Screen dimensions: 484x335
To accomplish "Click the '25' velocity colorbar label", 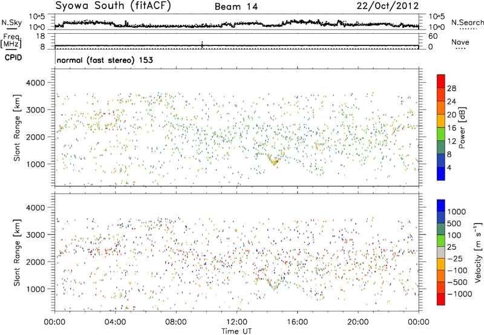I will [x=451, y=247].
